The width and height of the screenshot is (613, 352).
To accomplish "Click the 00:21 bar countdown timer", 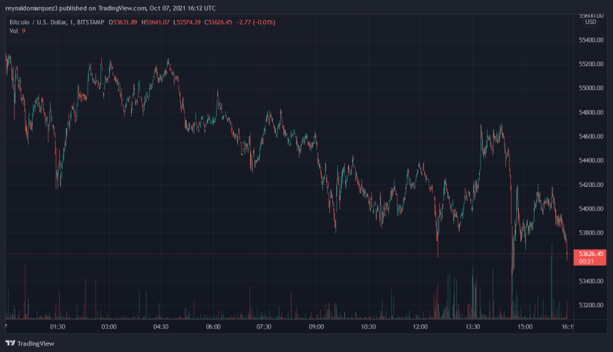I will [588, 261].
